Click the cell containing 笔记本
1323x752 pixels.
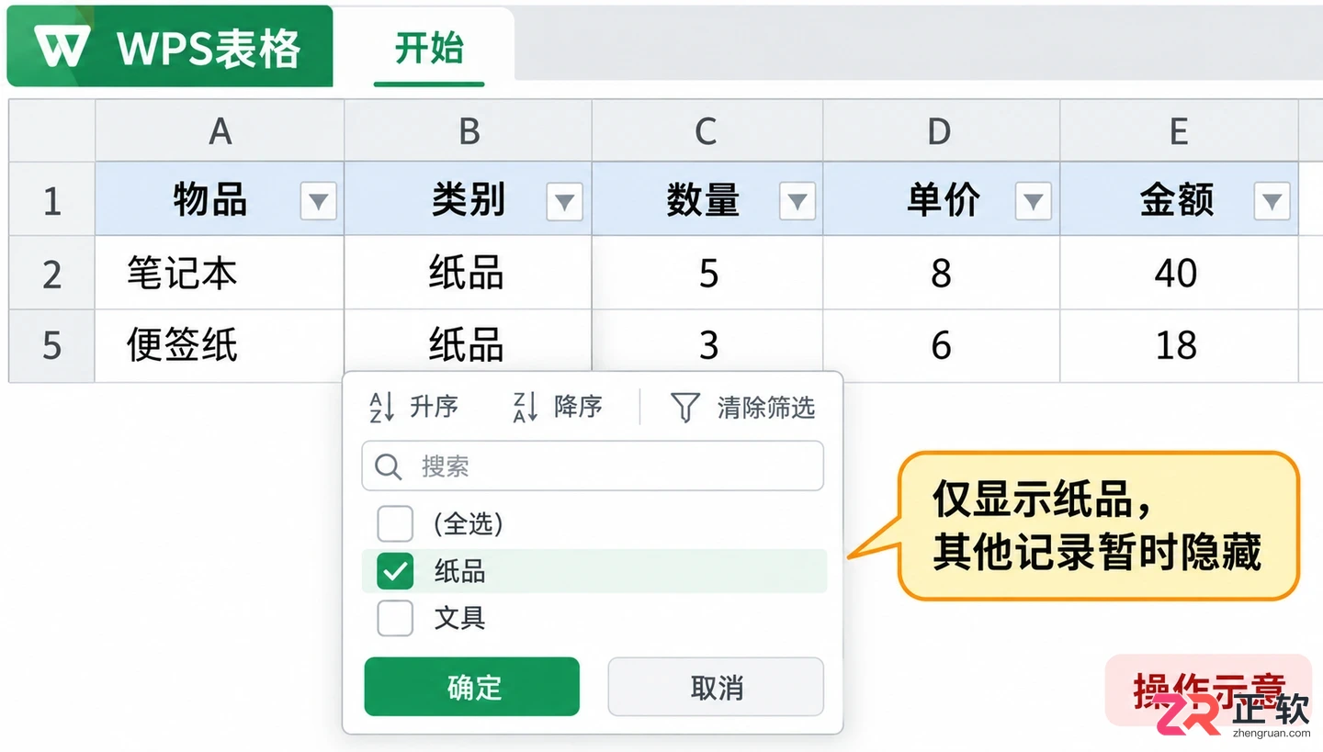(220, 273)
